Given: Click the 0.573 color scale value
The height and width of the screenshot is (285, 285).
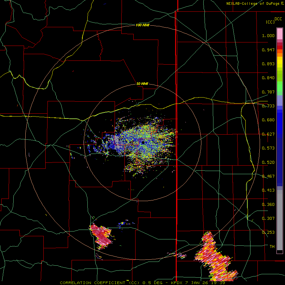Looking at the screenshot, I should coord(268,148).
